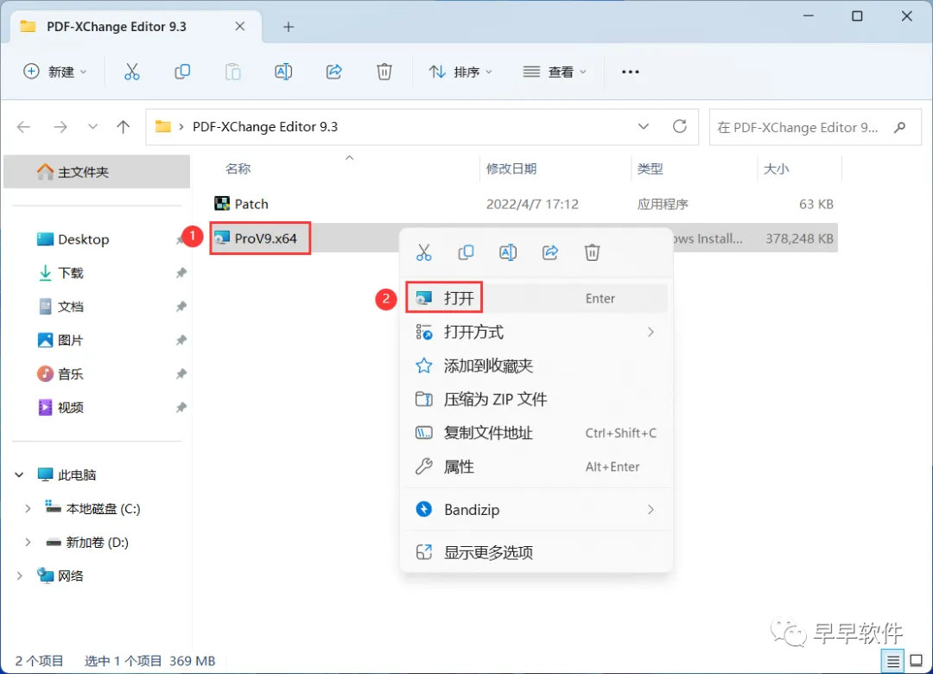Viewport: 933px width, 674px height.
Task: Click the context menu Rename icon
Action: click(x=508, y=252)
